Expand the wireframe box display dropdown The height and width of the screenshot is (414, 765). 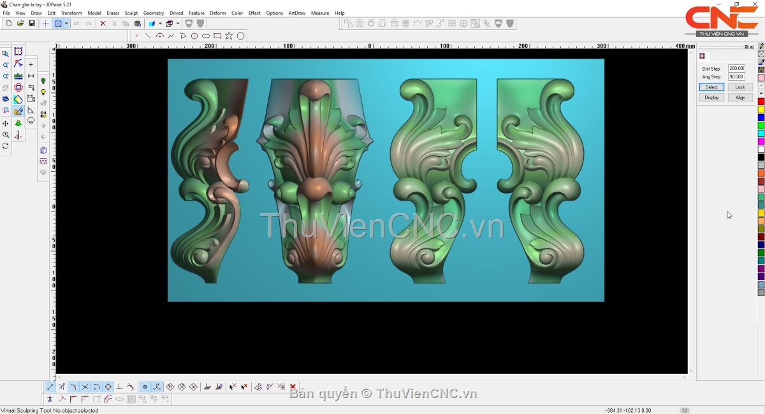coord(178,24)
